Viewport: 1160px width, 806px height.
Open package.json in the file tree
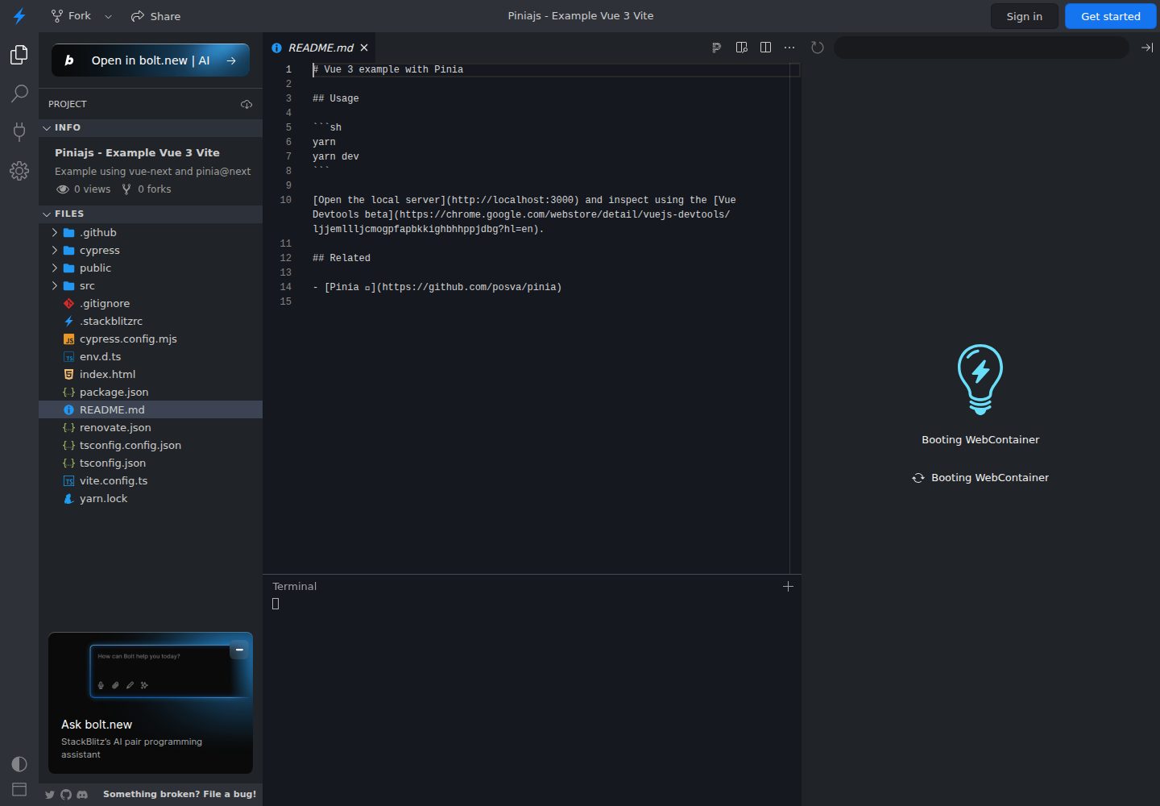click(150, 392)
